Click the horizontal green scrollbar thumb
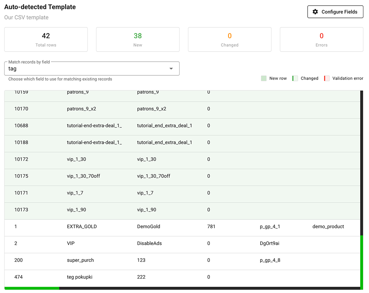Image resolution: width=369 pixels, height=293 pixels. [32, 288]
